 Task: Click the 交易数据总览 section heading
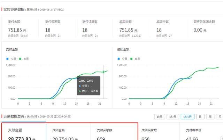tap(14, 116)
